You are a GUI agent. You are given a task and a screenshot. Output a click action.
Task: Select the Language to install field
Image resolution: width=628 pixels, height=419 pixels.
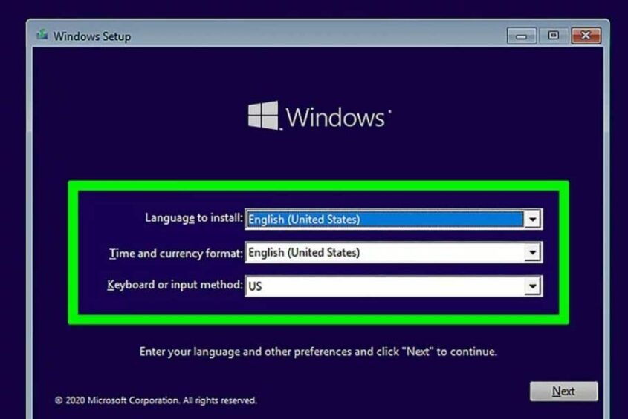(x=394, y=219)
